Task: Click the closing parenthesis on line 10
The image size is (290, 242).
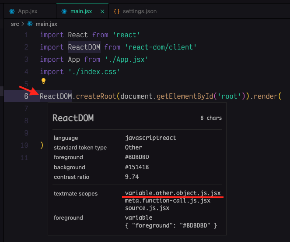Action: [42, 145]
